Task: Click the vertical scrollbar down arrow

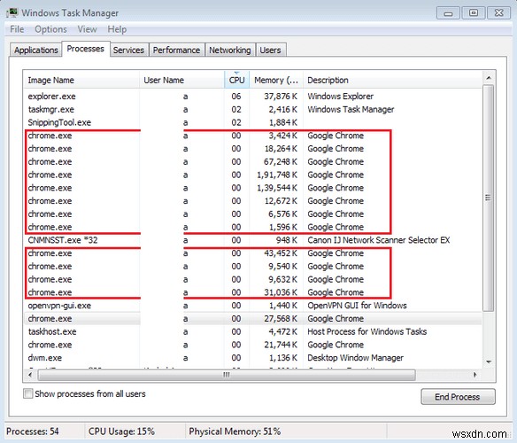Action: 489,362
